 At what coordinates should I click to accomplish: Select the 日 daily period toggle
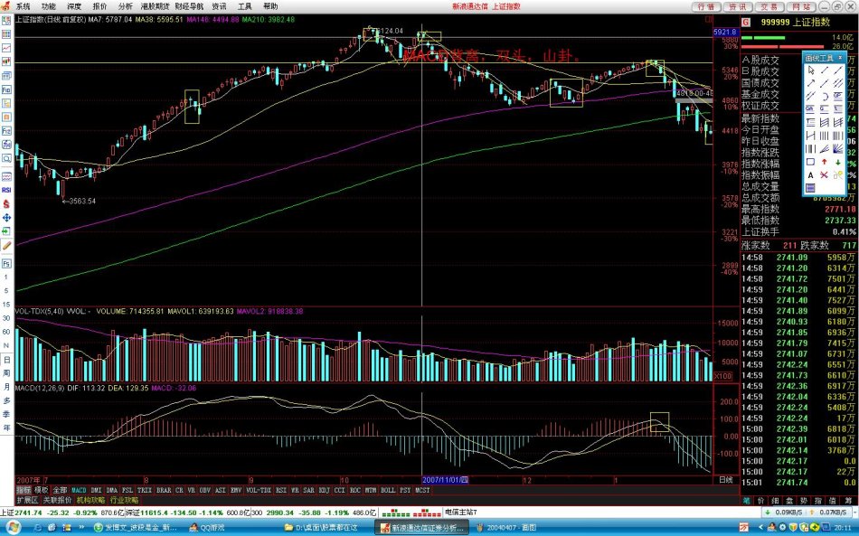[6, 360]
